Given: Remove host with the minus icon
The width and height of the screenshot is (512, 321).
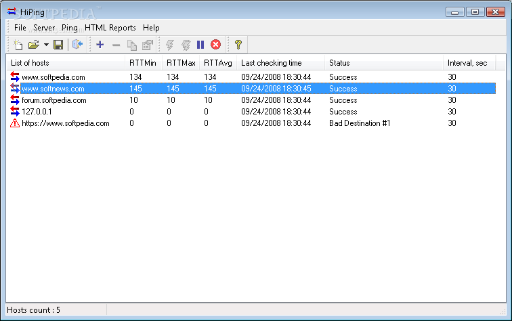Looking at the screenshot, I should click(x=116, y=45).
